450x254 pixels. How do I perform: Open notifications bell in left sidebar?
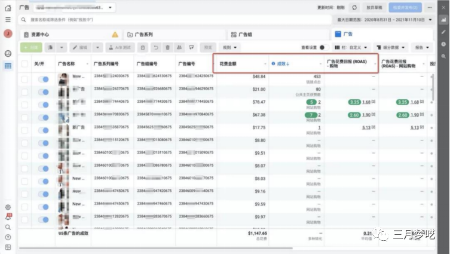(8, 217)
